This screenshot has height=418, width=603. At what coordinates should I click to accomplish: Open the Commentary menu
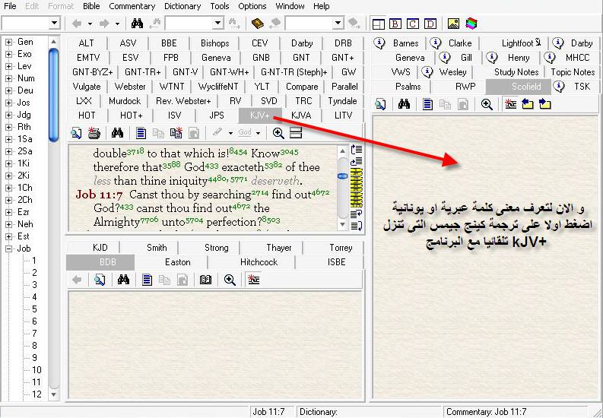click(x=132, y=6)
